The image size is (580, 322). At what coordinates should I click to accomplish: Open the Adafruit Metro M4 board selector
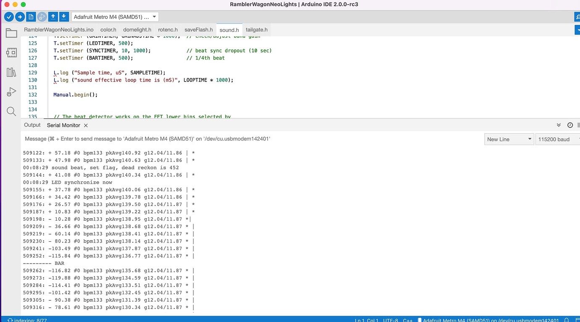click(114, 16)
